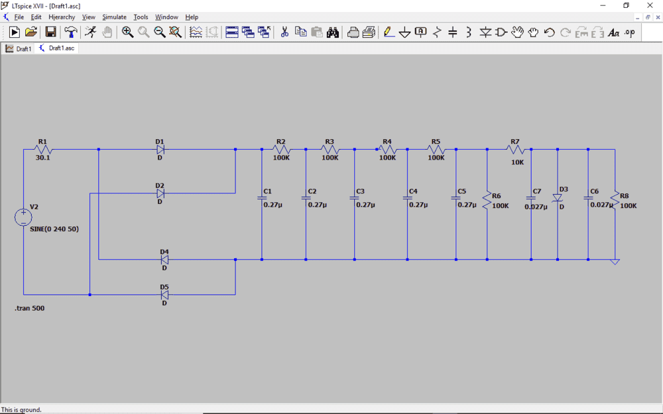The width and height of the screenshot is (663, 414).
Task: Run the simulation with the running man icon
Action: pos(90,31)
